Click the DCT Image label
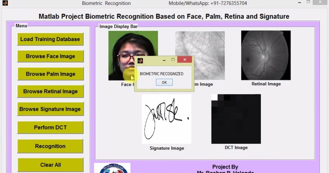Image resolution: width=329 pixels, height=173 pixels. coord(236,148)
